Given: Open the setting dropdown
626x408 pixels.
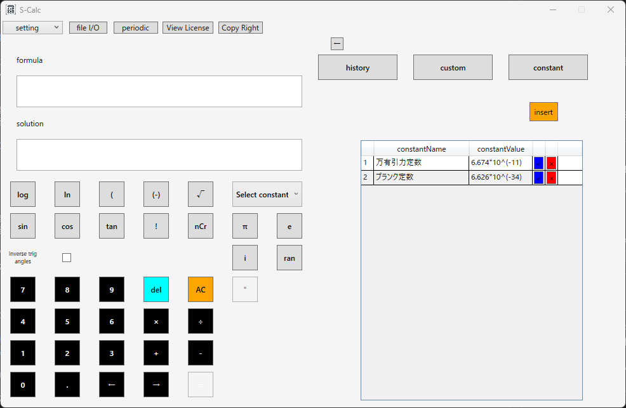Looking at the screenshot, I should click(33, 27).
